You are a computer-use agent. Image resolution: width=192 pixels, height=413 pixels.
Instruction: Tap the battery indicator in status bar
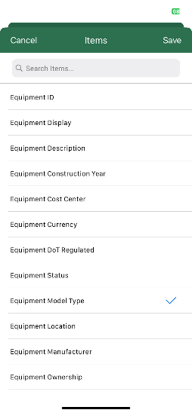176,12
